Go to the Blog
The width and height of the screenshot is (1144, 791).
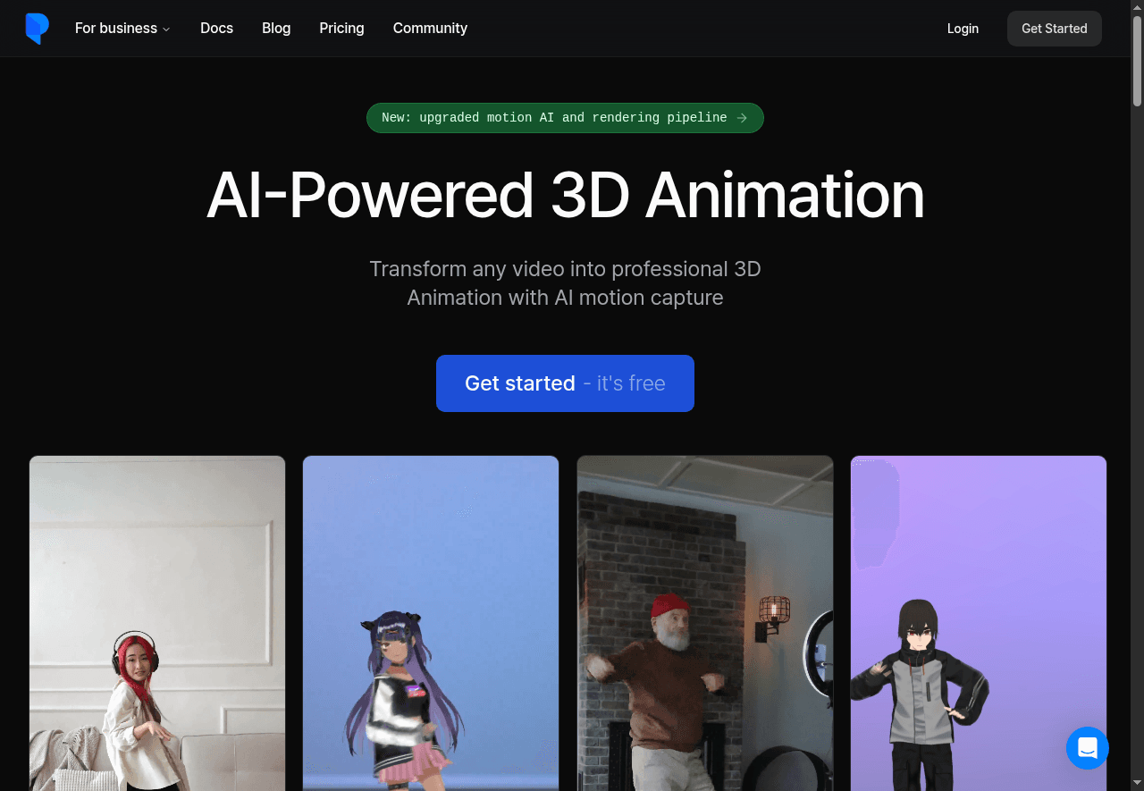[x=276, y=29]
